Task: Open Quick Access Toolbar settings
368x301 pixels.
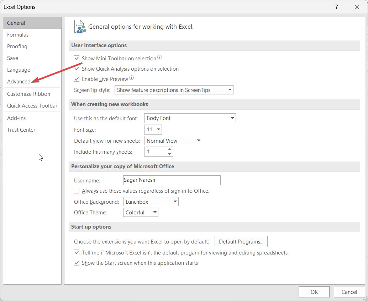Action: click(x=32, y=105)
